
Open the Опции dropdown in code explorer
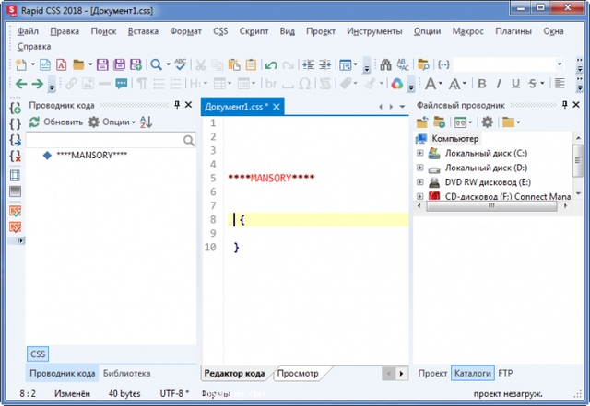111,122
